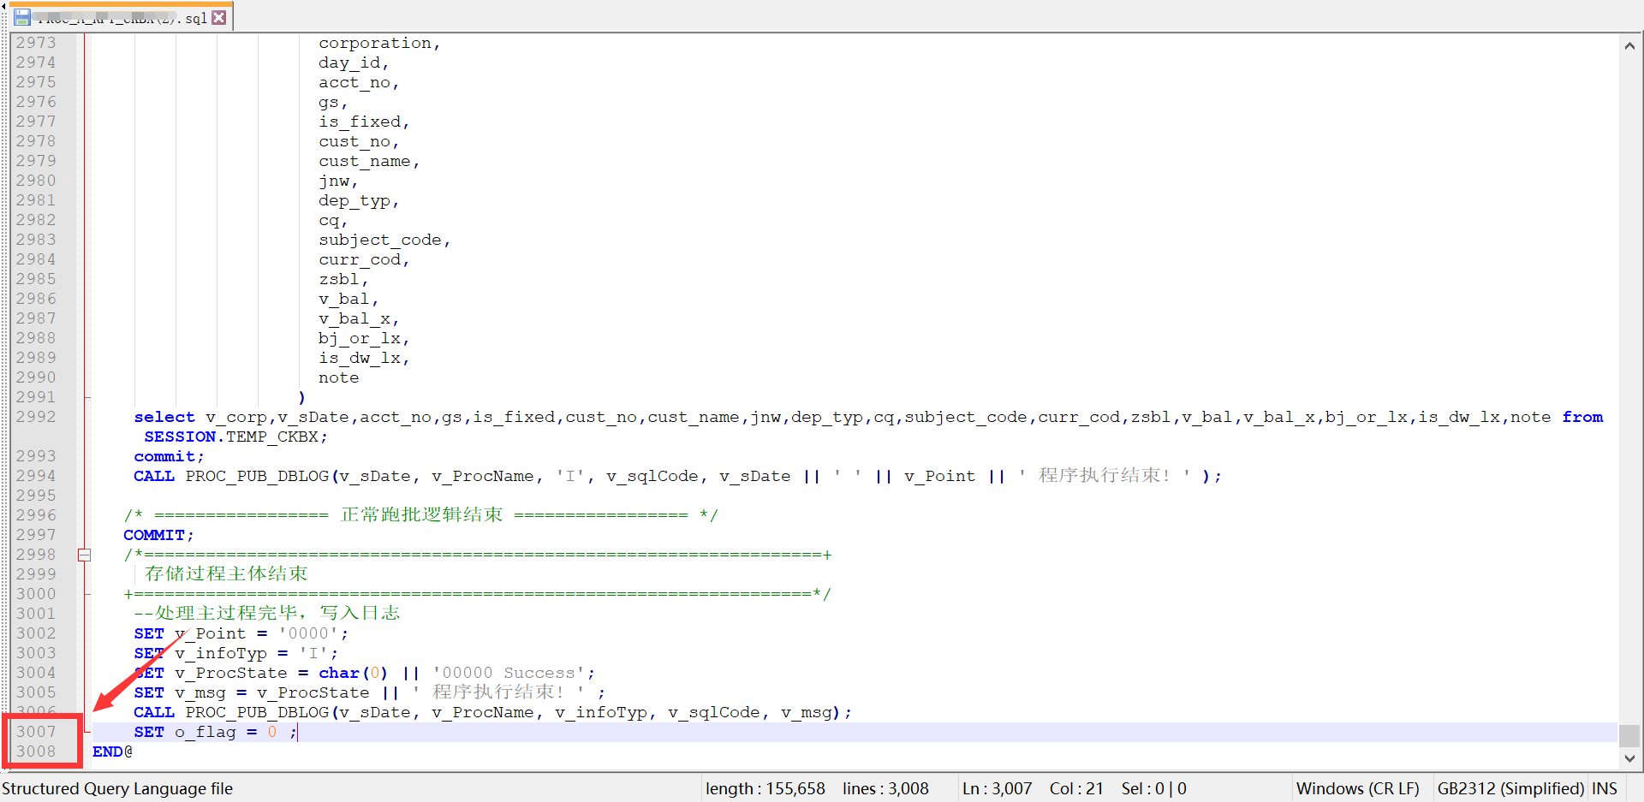Toggle INS insert mode in the status bar

(1605, 788)
